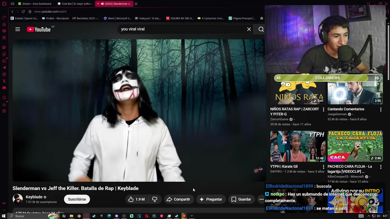This screenshot has width=390, height=219.
Task: Open PACHECO CARA FLOJA thumbnail
Action: click(355, 146)
